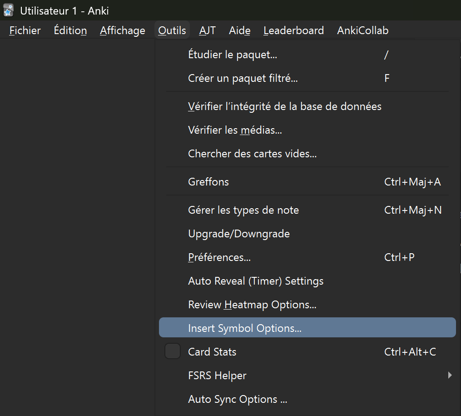This screenshot has width=461, height=416.
Task: Select Insert Symbol Options entry
Action: pos(245,328)
